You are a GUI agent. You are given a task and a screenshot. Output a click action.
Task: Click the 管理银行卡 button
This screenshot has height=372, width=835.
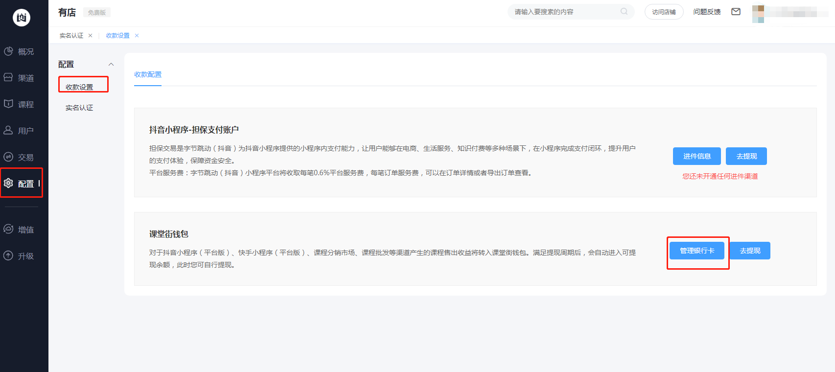pyautogui.click(x=697, y=251)
